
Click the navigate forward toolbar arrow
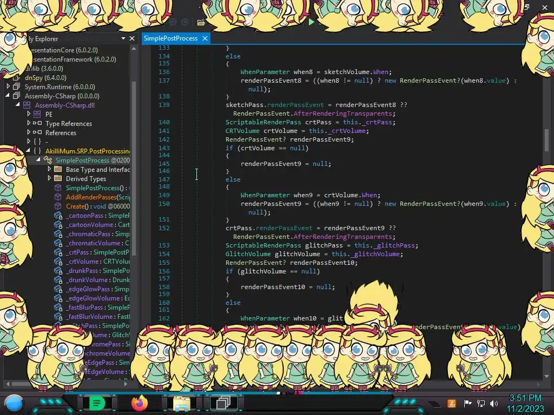click(x=185, y=22)
